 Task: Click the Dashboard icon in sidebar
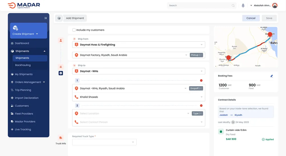[12, 43]
